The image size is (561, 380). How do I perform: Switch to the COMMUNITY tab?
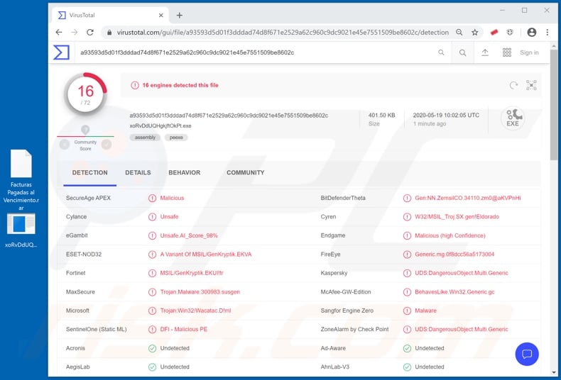(246, 173)
